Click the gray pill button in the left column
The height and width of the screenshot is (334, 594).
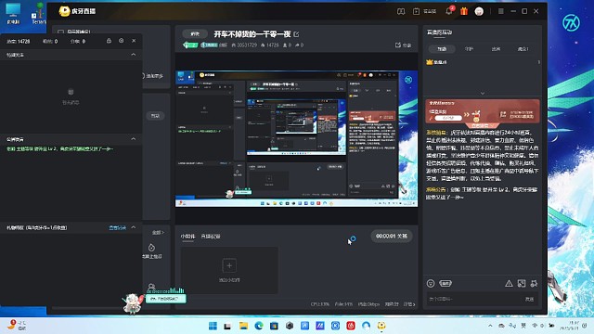[155, 116]
